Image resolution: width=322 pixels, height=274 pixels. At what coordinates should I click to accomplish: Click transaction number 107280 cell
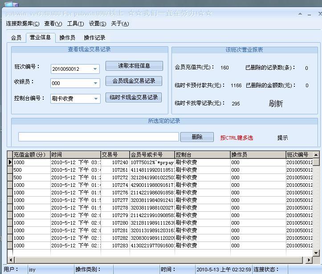tap(115, 223)
